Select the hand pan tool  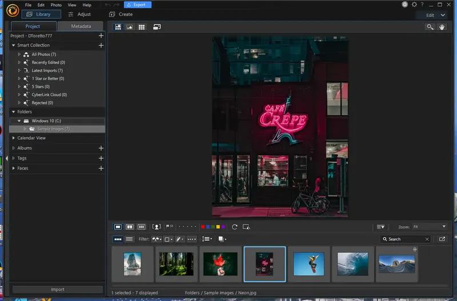[x=442, y=27]
